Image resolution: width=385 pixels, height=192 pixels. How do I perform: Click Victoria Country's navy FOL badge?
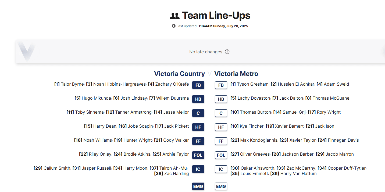point(198,155)
